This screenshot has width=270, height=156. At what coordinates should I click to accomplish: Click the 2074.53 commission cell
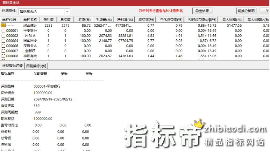point(105,36)
